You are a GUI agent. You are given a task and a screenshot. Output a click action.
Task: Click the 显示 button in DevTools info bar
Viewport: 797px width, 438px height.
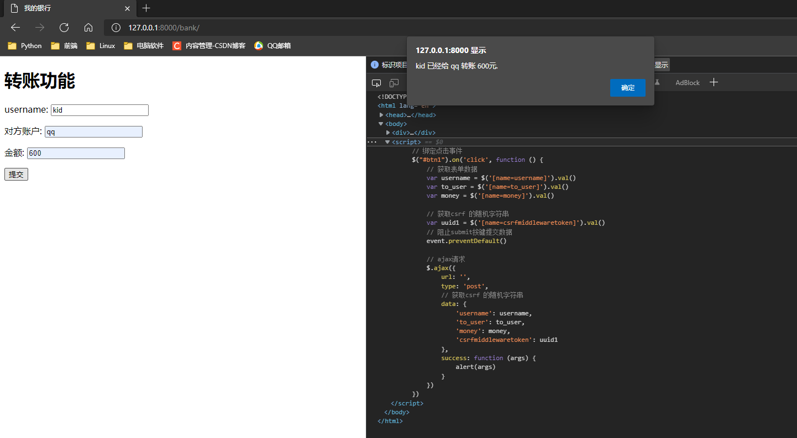coord(661,65)
